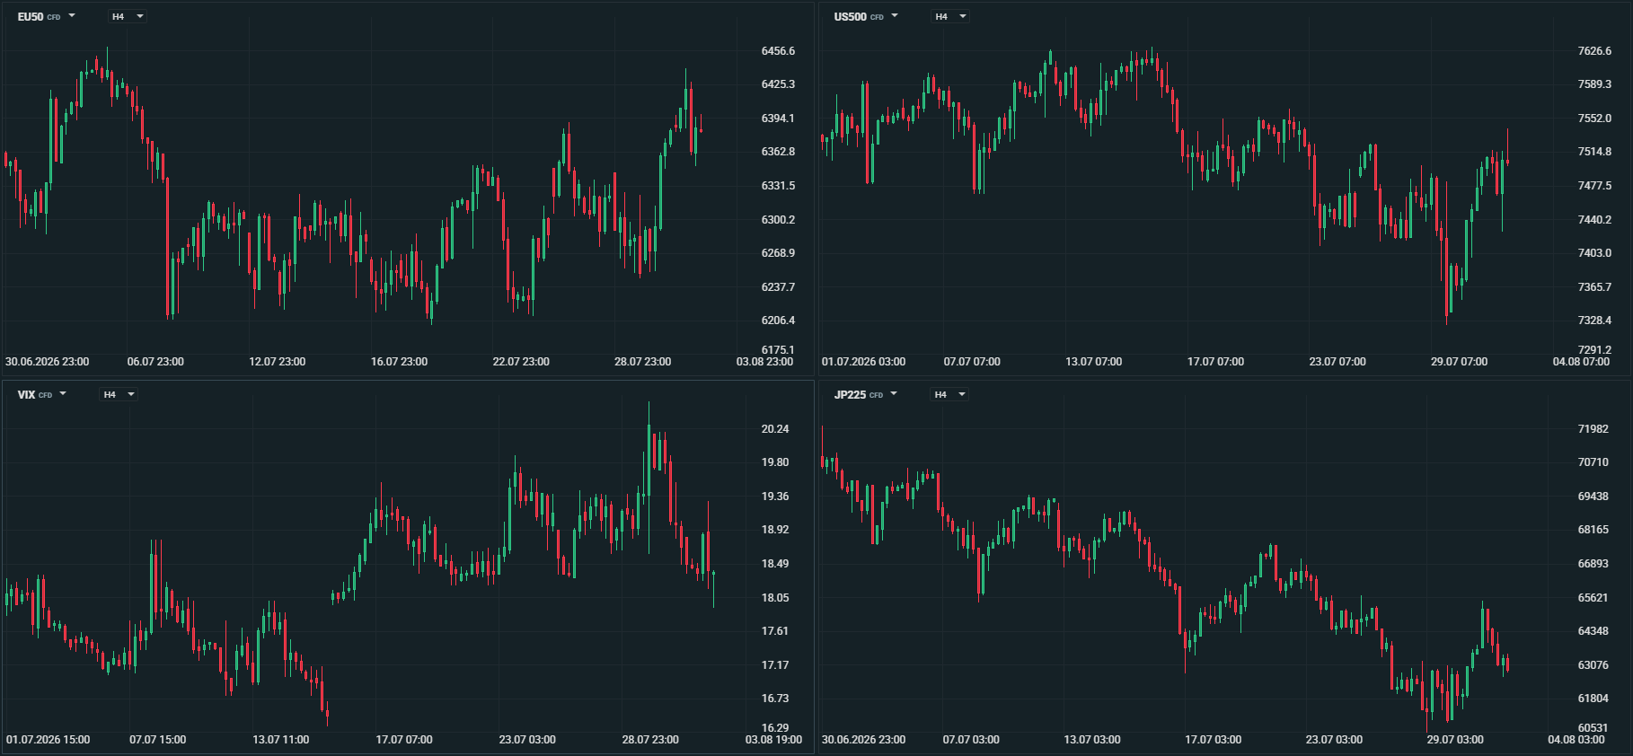Click the 16.29 bottom price on VIX axis
1633x756 pixels.
point(775,728)
